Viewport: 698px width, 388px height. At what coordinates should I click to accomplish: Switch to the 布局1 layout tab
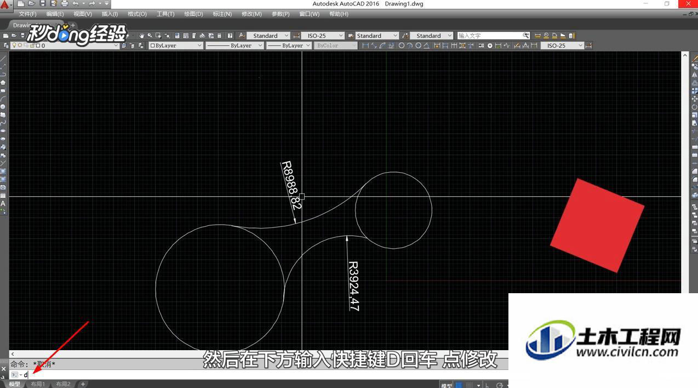[x=38, y=384]
